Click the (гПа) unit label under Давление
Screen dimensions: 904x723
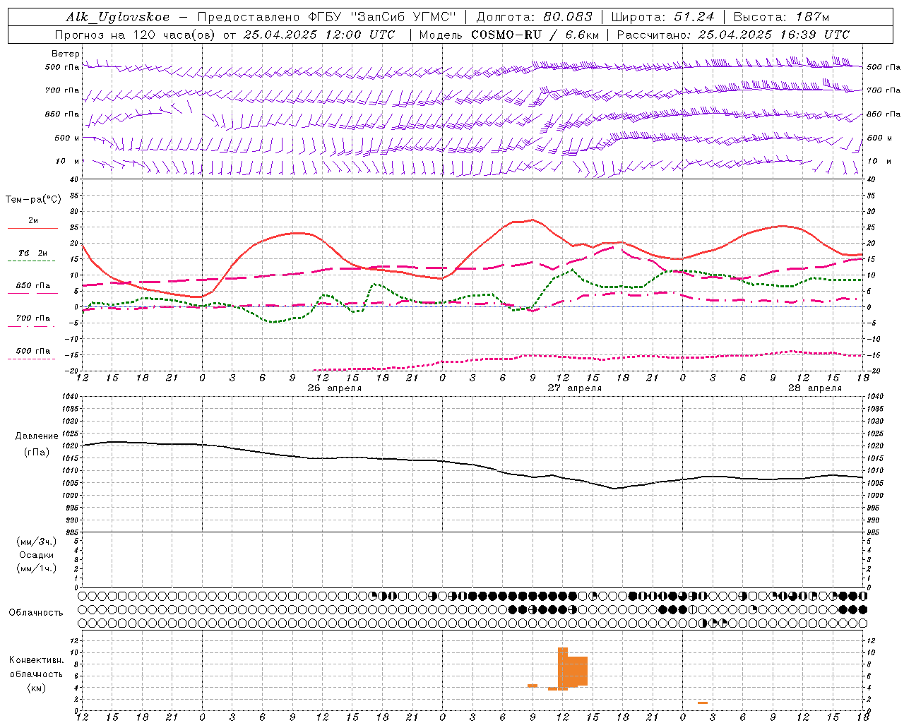(x=37, y=453)
